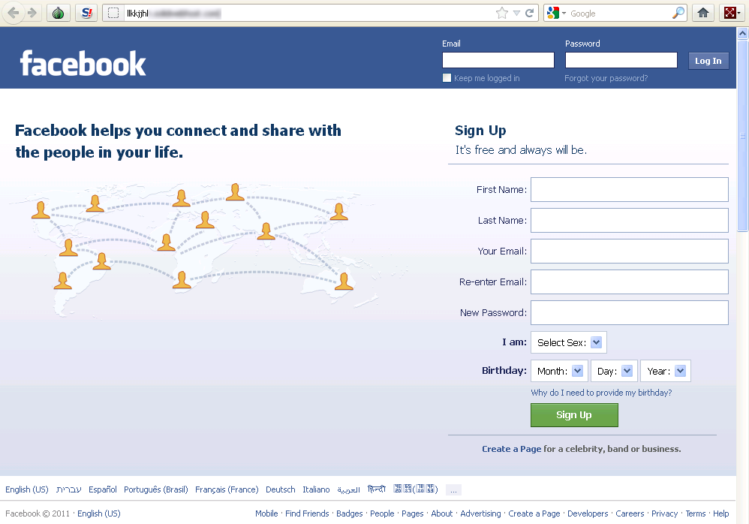749x524 pixels.
Task: Click the browser forward arrow button
Action: coord(32,13)
